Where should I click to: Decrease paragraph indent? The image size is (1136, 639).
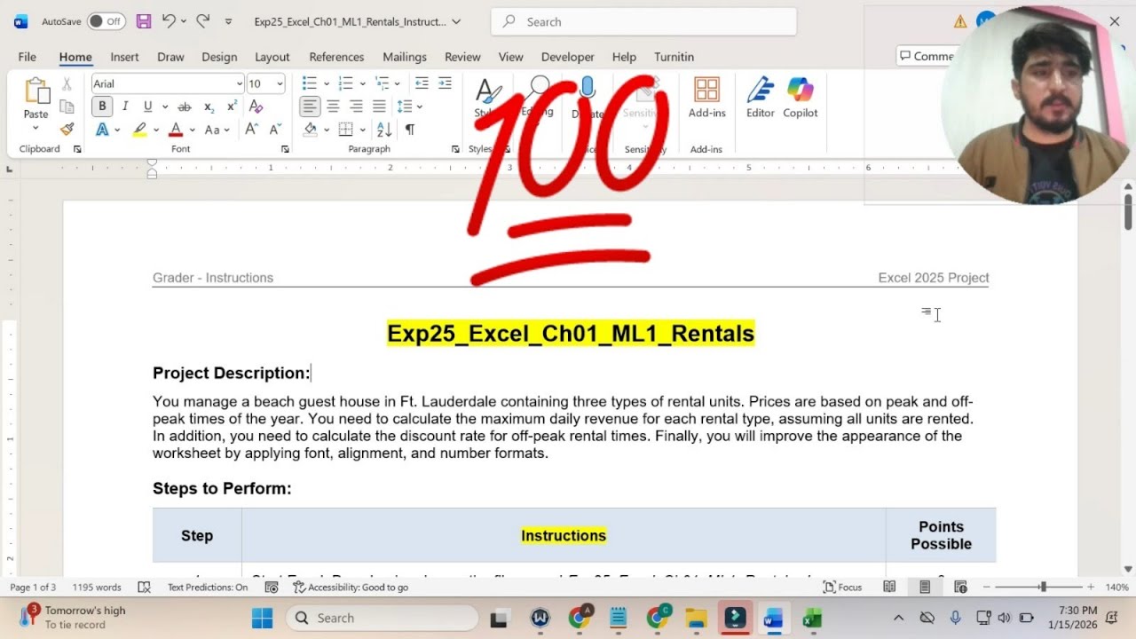pos(422,83)
